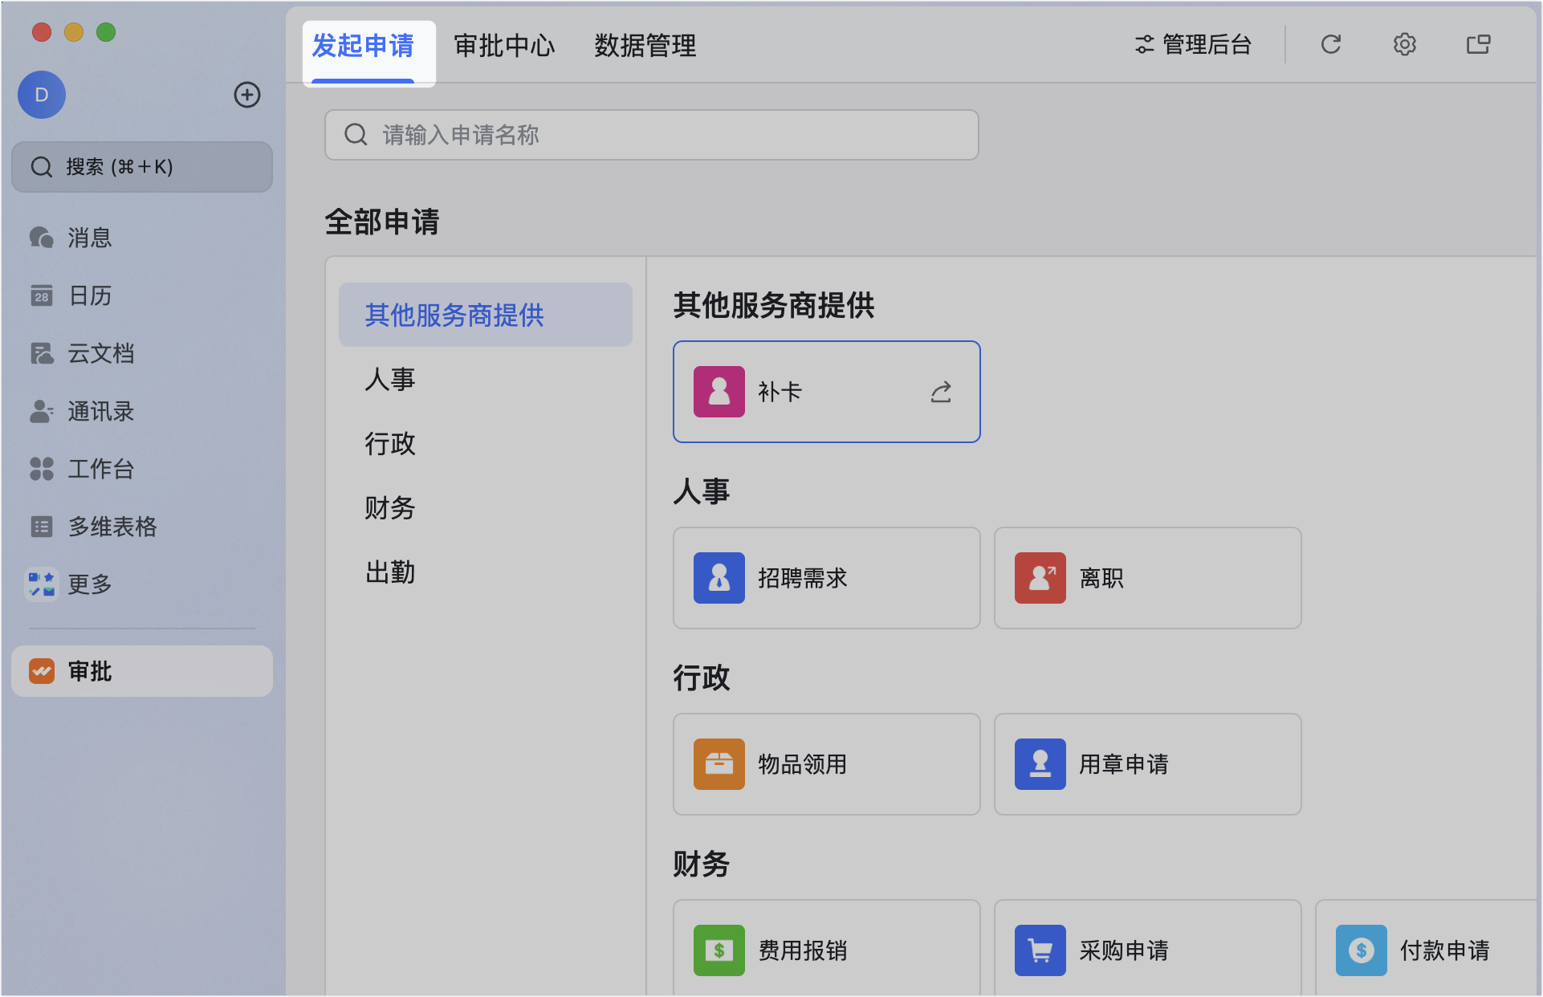Image resolution: width=1543 pixels, height=997 pixels.
Task: Click share arrow on 补卡 card
Action: (x=941, y=392)
